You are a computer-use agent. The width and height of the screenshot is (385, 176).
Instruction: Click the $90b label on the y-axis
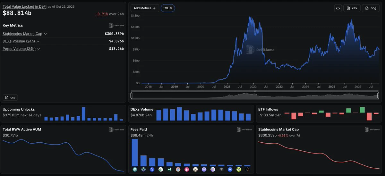pyautogui.click(x=136, y=49)
